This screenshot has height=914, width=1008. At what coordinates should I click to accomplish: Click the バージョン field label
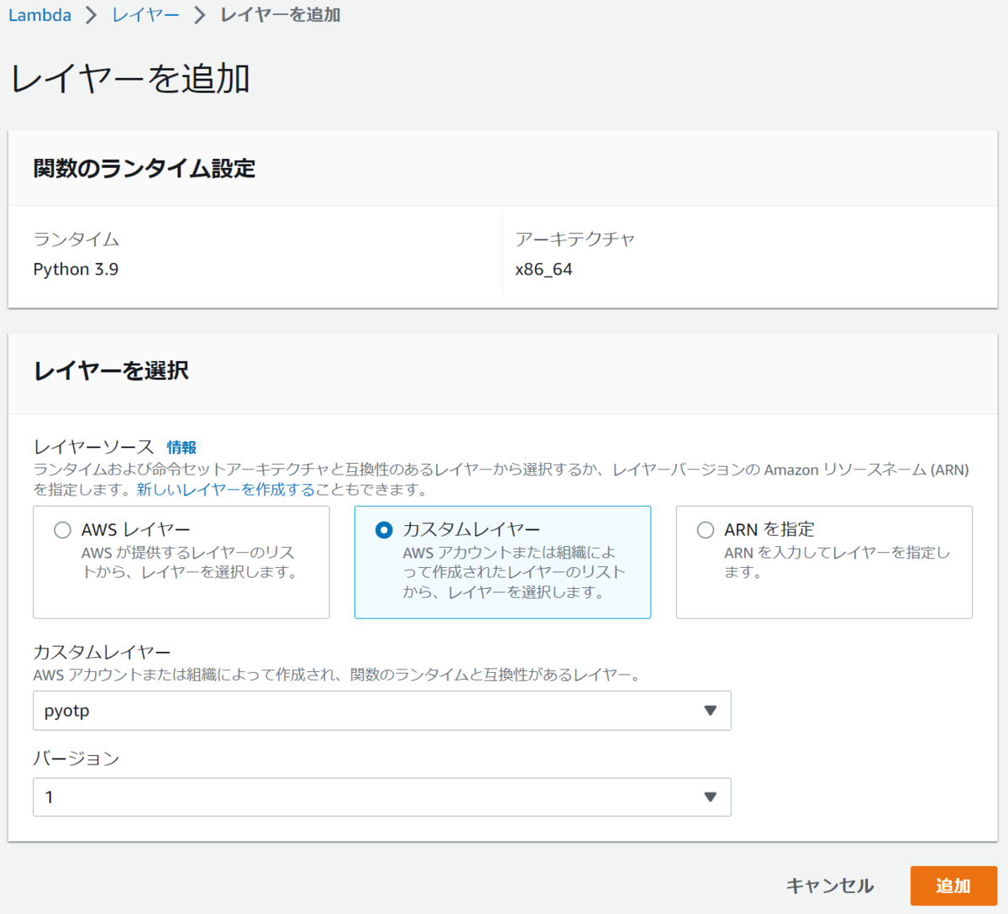76,759
